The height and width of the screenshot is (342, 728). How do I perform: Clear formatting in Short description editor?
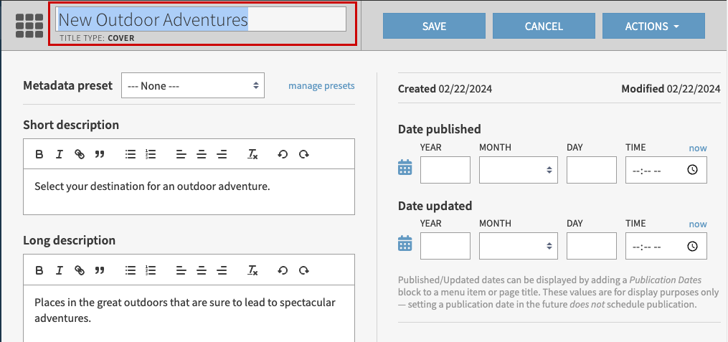coord(252,154)
